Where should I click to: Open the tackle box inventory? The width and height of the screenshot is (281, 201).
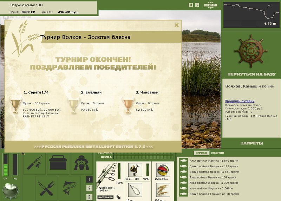(58, 163)
